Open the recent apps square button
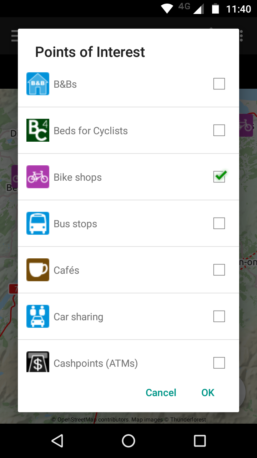 [200, 441]
